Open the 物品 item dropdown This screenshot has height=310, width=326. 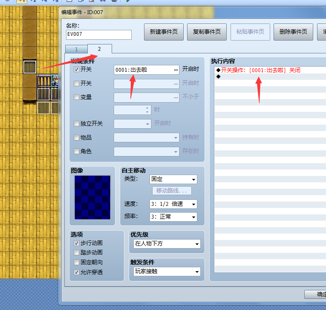coord(146,137)
